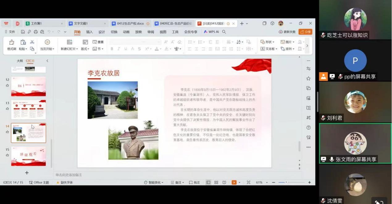392x204 pixels.
Task: Click the zoom out minus icon
Action: pos(273,182)
